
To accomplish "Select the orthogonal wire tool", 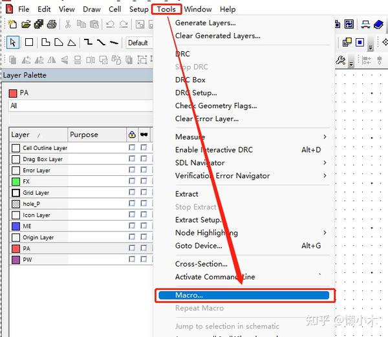I will pos(88,42).
